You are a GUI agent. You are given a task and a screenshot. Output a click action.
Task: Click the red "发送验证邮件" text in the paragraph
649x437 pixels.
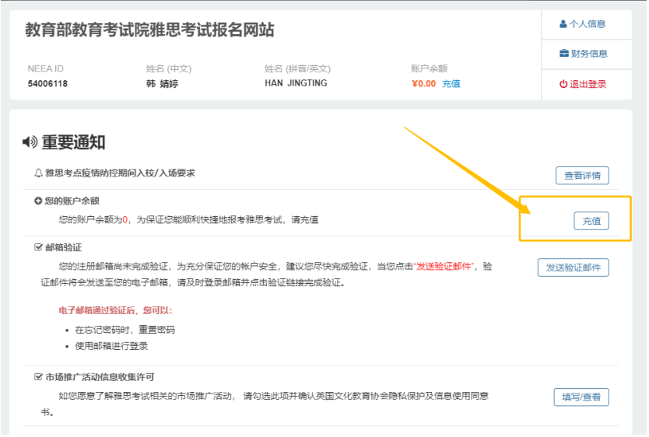click(x=446, y=266)
